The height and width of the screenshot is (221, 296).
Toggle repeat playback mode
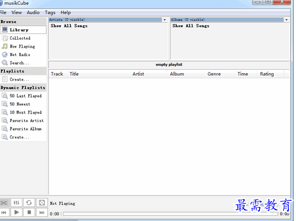point(29,203)
